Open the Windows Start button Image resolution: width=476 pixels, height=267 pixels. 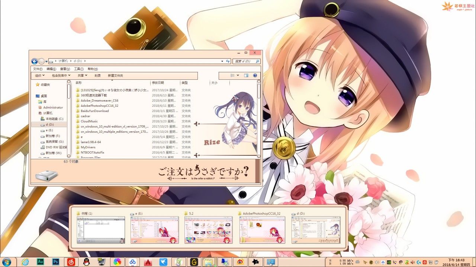pos(6,262)
